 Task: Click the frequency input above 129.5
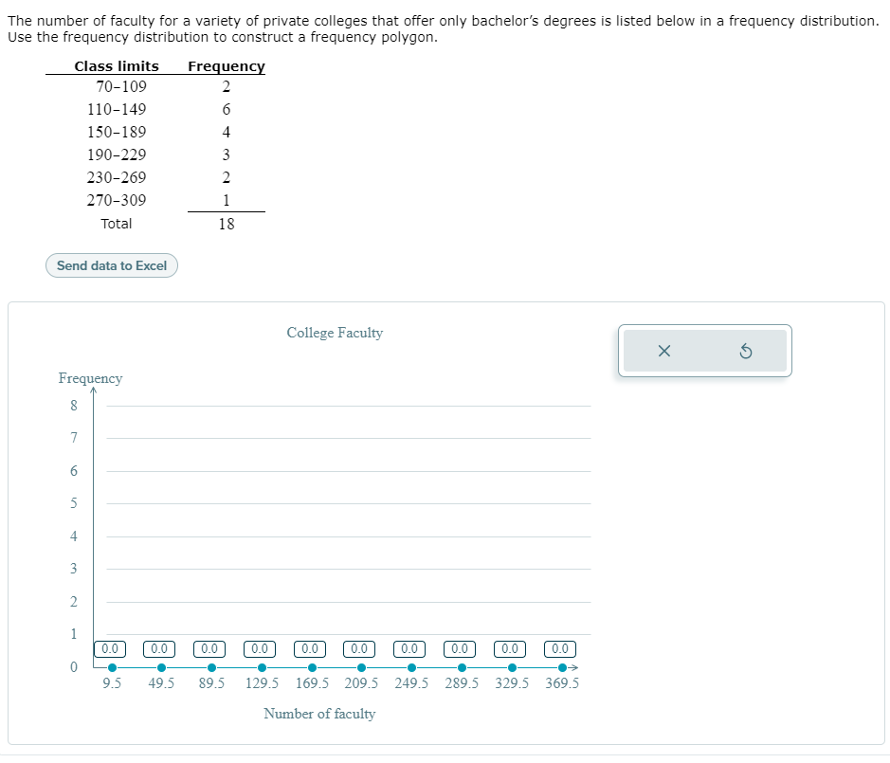point(259,648)
